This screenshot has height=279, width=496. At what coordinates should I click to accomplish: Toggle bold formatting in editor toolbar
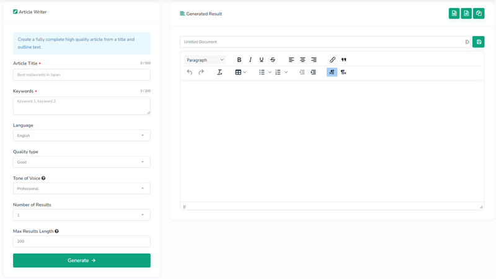(239, 60)
